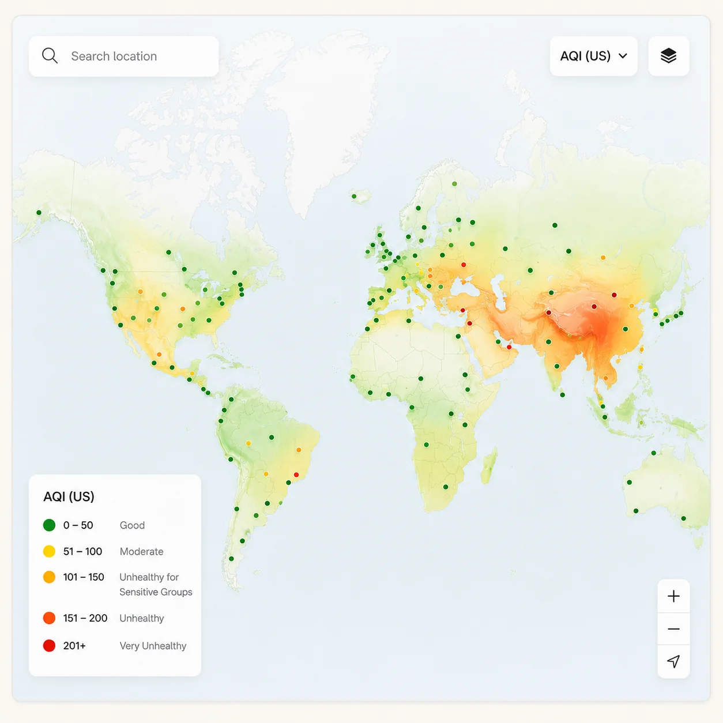Image resolution: width=723 pixels, height=723 pixels.
Task: Open the map layers button
Action: coord(669,56)
